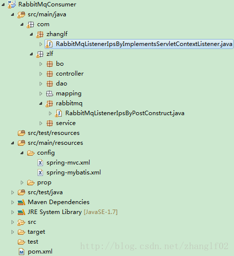The height and width of the screenshot is (256, 234).
Task: Expand the RabbitMqListenerIpsByPostConstruct.java node
Action: click(50, 113)
